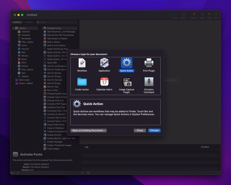Screen dimensions: 231x185
Task: Click the Step toolbar button
Action: pos(202,16)
